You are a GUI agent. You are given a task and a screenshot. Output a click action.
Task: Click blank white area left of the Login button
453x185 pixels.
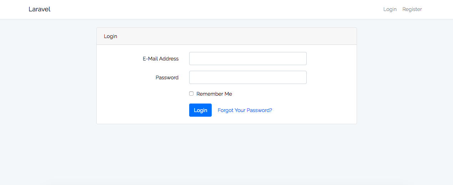pos(143,110)
